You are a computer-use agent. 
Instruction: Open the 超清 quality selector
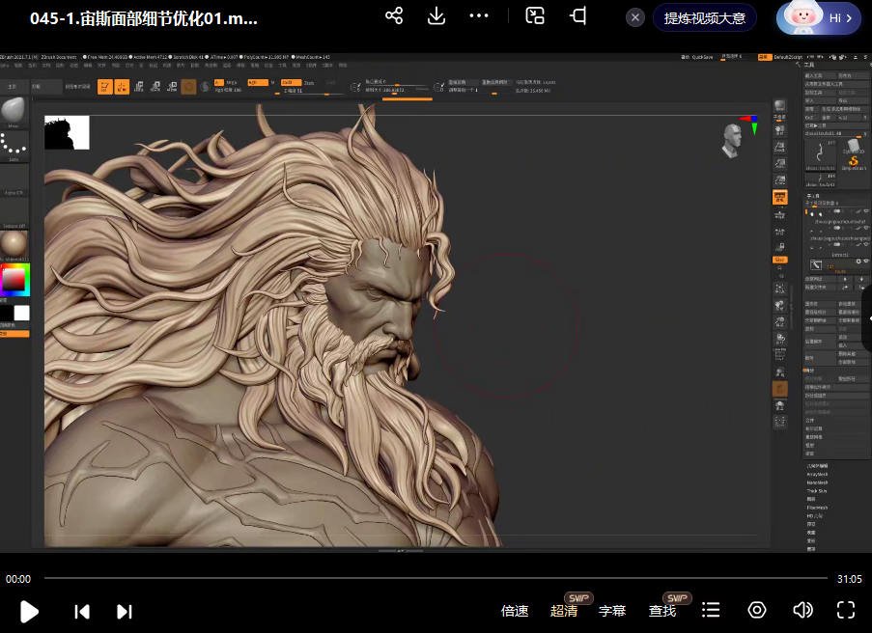click(564, 611)
